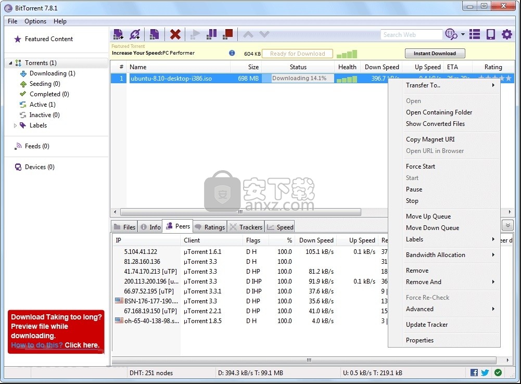Expand the Labels tree node

[x=15, y=125]
